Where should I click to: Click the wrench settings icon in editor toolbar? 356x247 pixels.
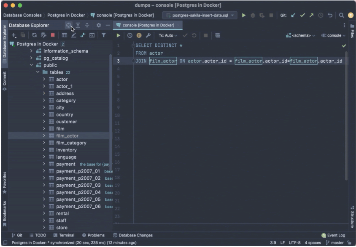point(148,35)
